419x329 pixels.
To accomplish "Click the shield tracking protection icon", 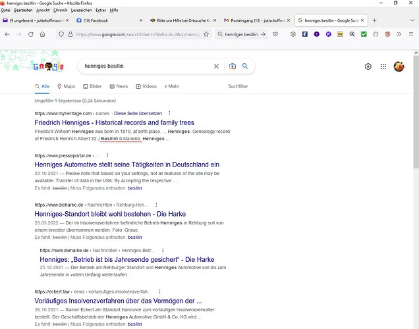I will 61,34.
